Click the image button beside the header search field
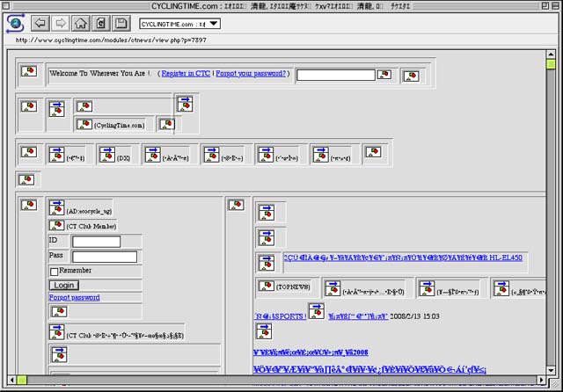This screenshot has width=563, height=392. pos(384,74)
